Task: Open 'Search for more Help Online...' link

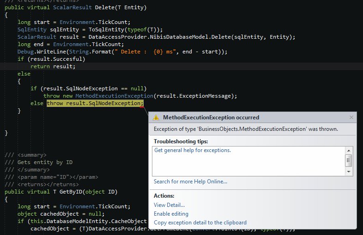Action: click(190, 182)
